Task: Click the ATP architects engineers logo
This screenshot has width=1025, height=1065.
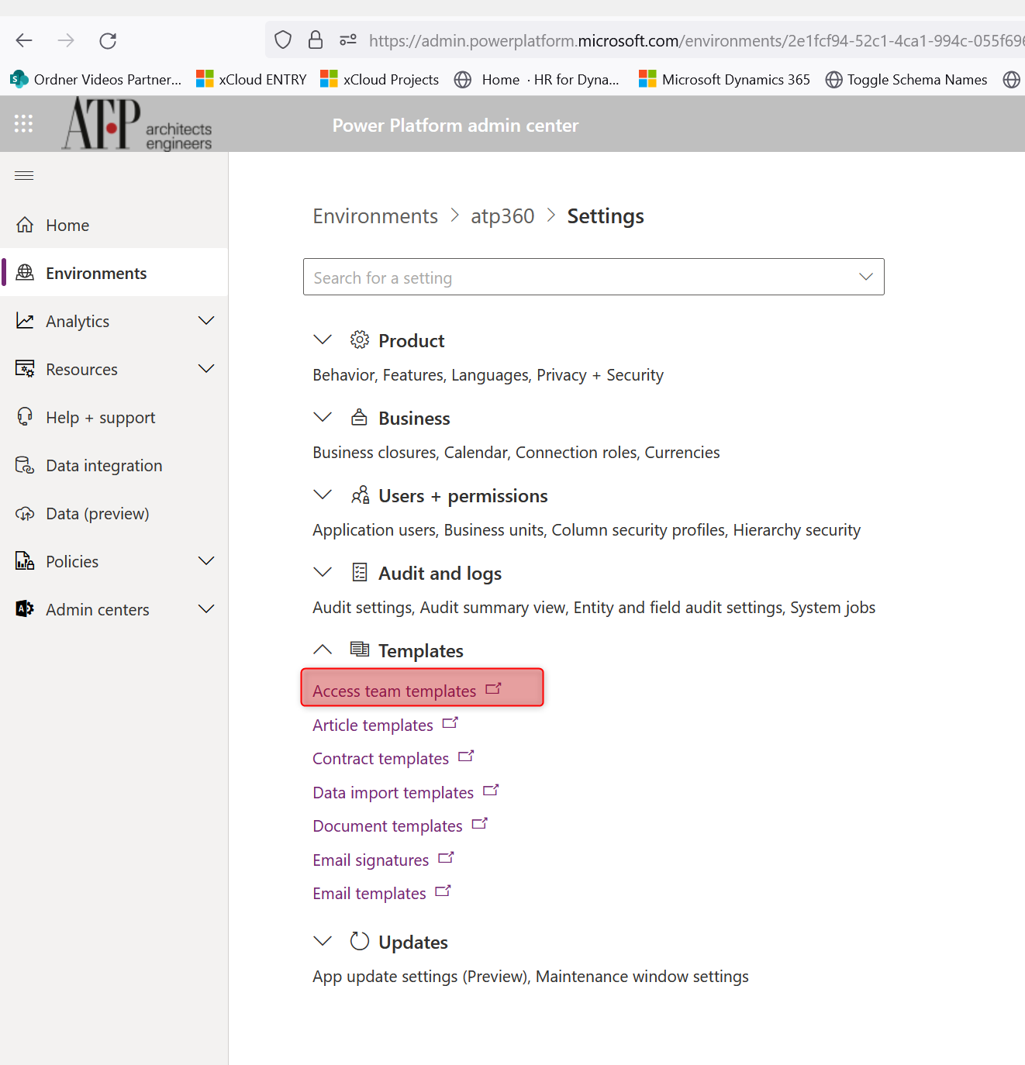Action: [x=137, y=124]
